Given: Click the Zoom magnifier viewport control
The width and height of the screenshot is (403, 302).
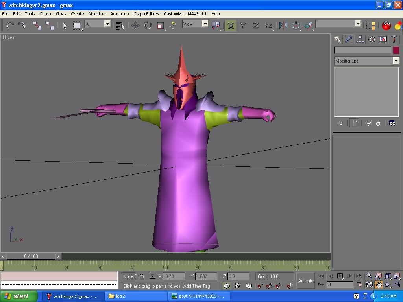Looking at the screenshot, I should (x=369, y=276).
